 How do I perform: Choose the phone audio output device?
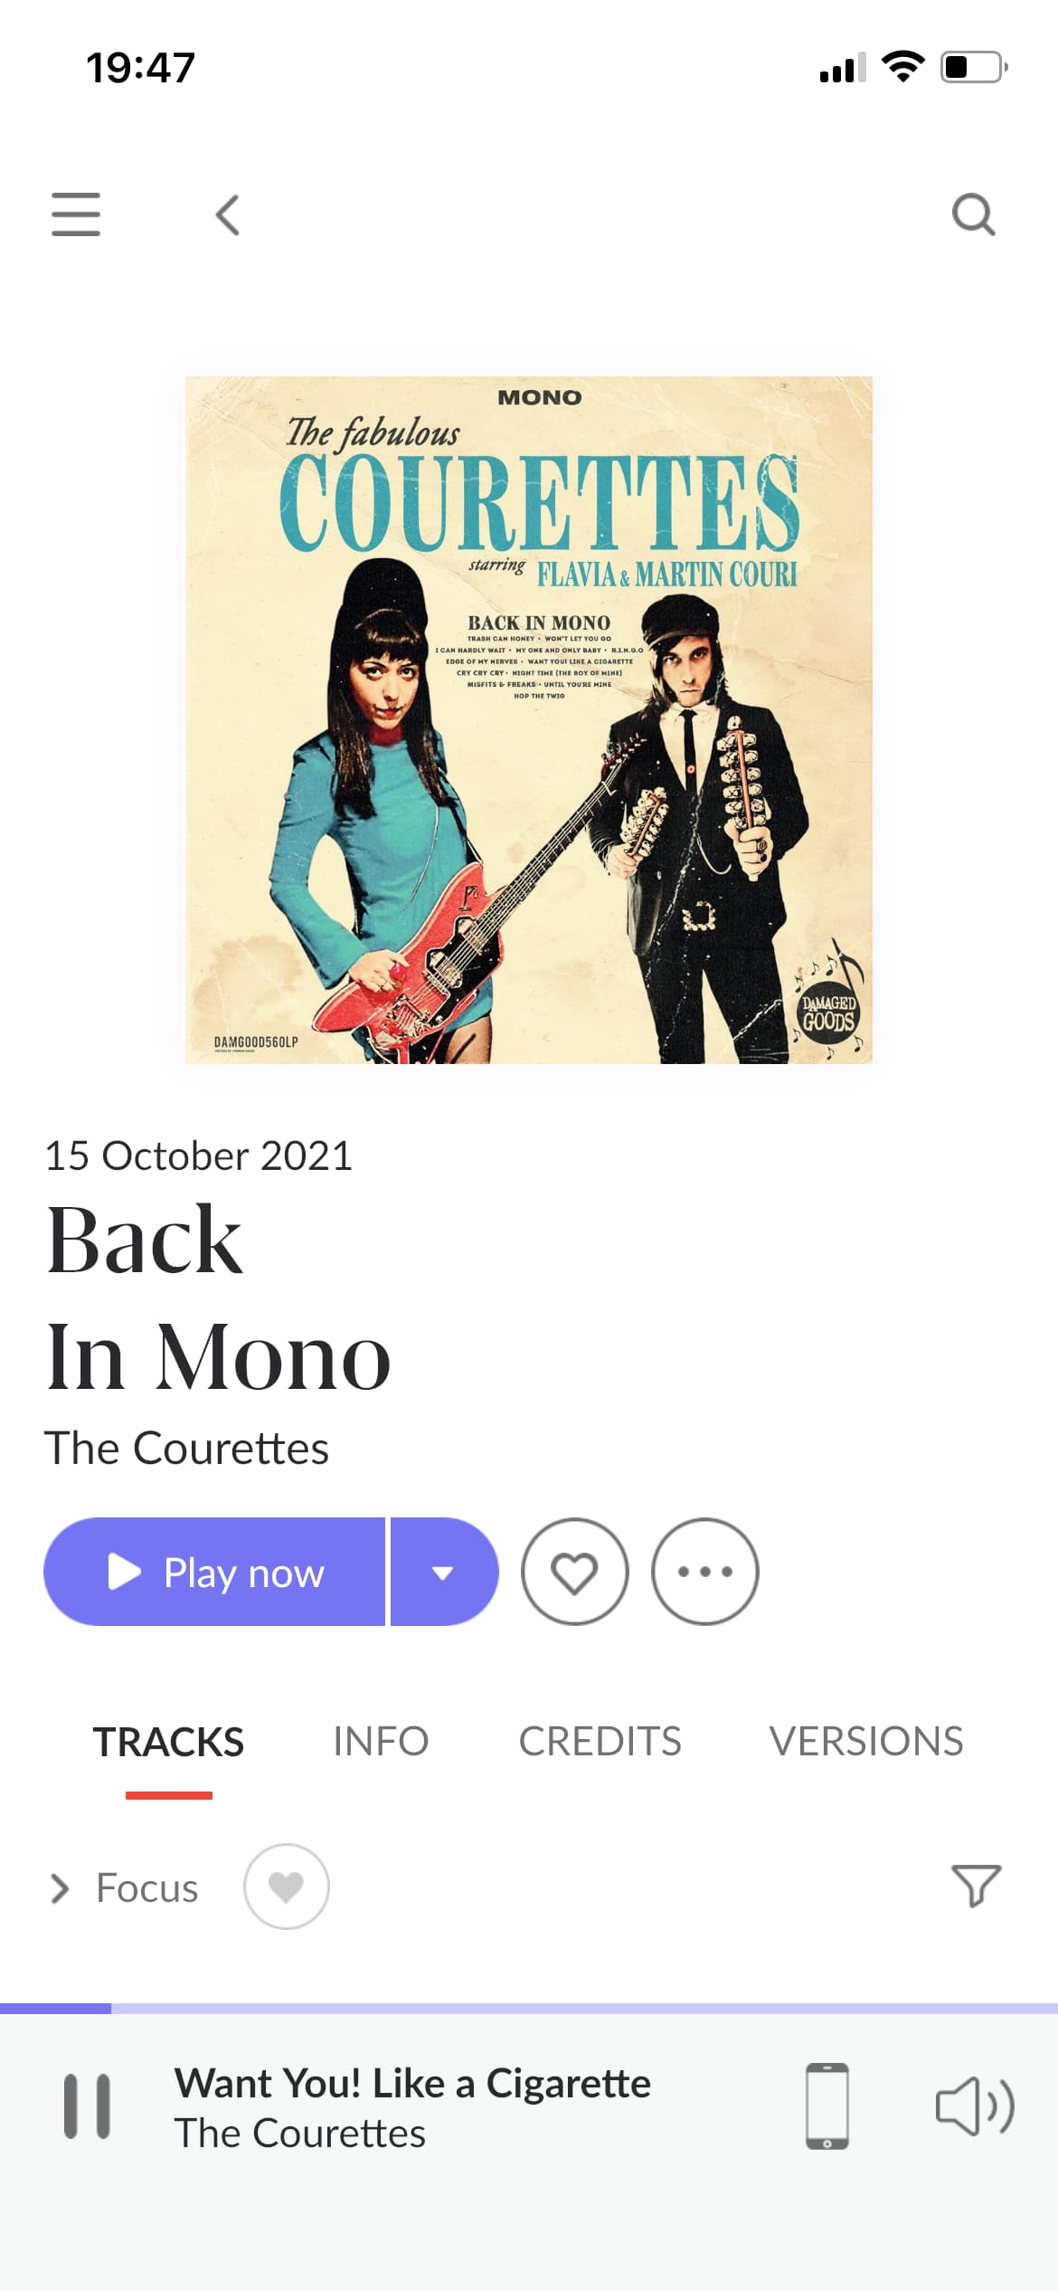click(x=827, y=2106)
